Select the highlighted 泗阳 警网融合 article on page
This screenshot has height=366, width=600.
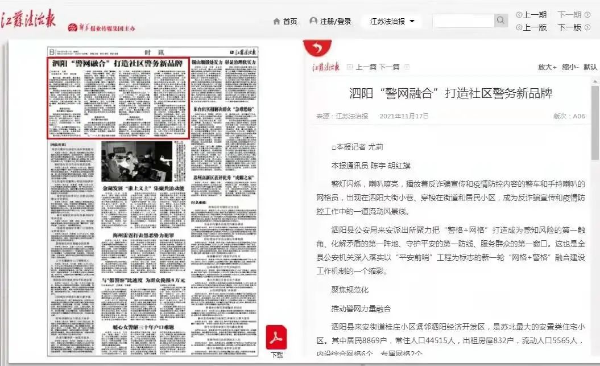click(118, 98)
